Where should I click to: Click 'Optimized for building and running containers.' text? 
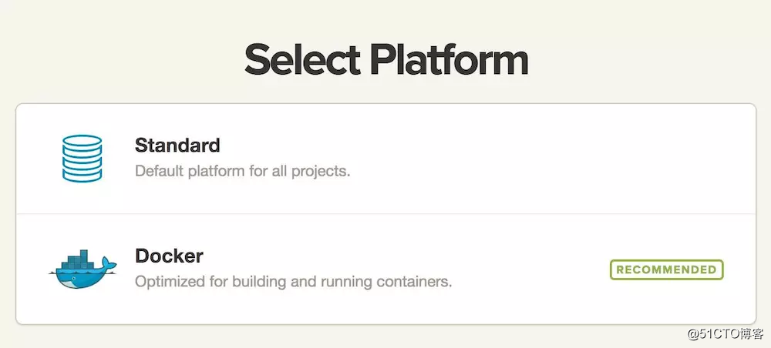tap(293, 283)
